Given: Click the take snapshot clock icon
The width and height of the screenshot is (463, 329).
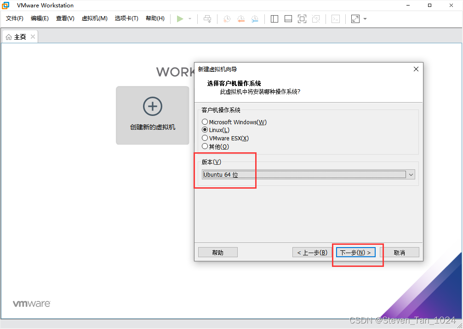Looking at the screenshot, I should 227,19.
